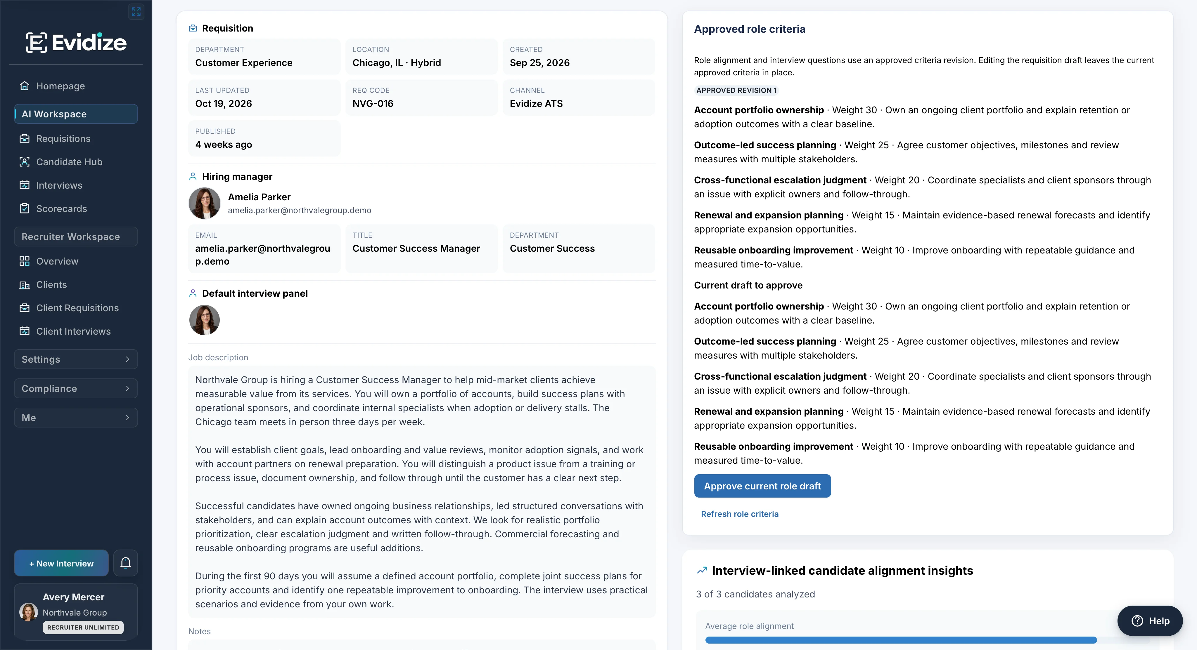The width and height of the screenshot is (1197, 650).
Task: Open the Client Requisitions page
Action: (x=78, y=308)
